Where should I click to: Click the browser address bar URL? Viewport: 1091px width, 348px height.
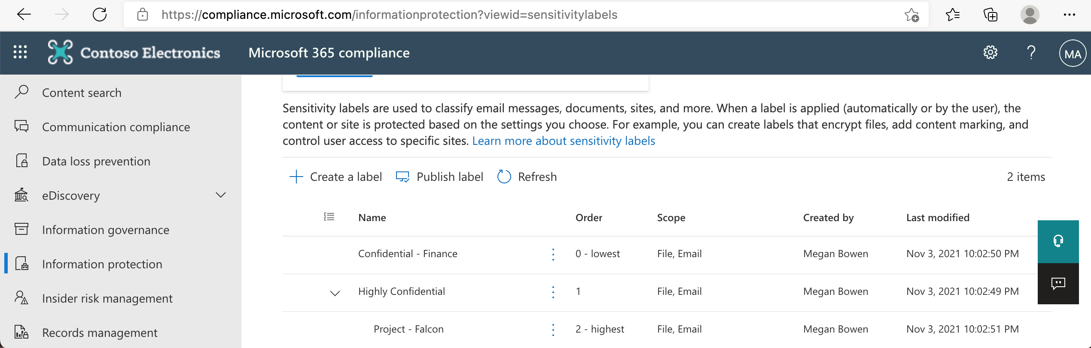(389, 15)
